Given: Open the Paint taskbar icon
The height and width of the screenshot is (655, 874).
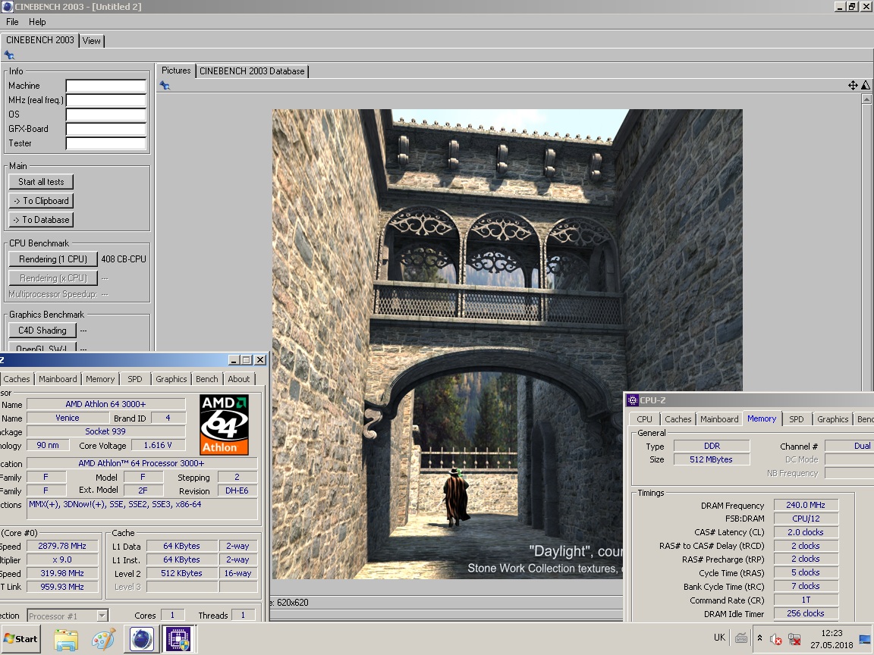Looking at the screenshot, I should coord(104,639).
